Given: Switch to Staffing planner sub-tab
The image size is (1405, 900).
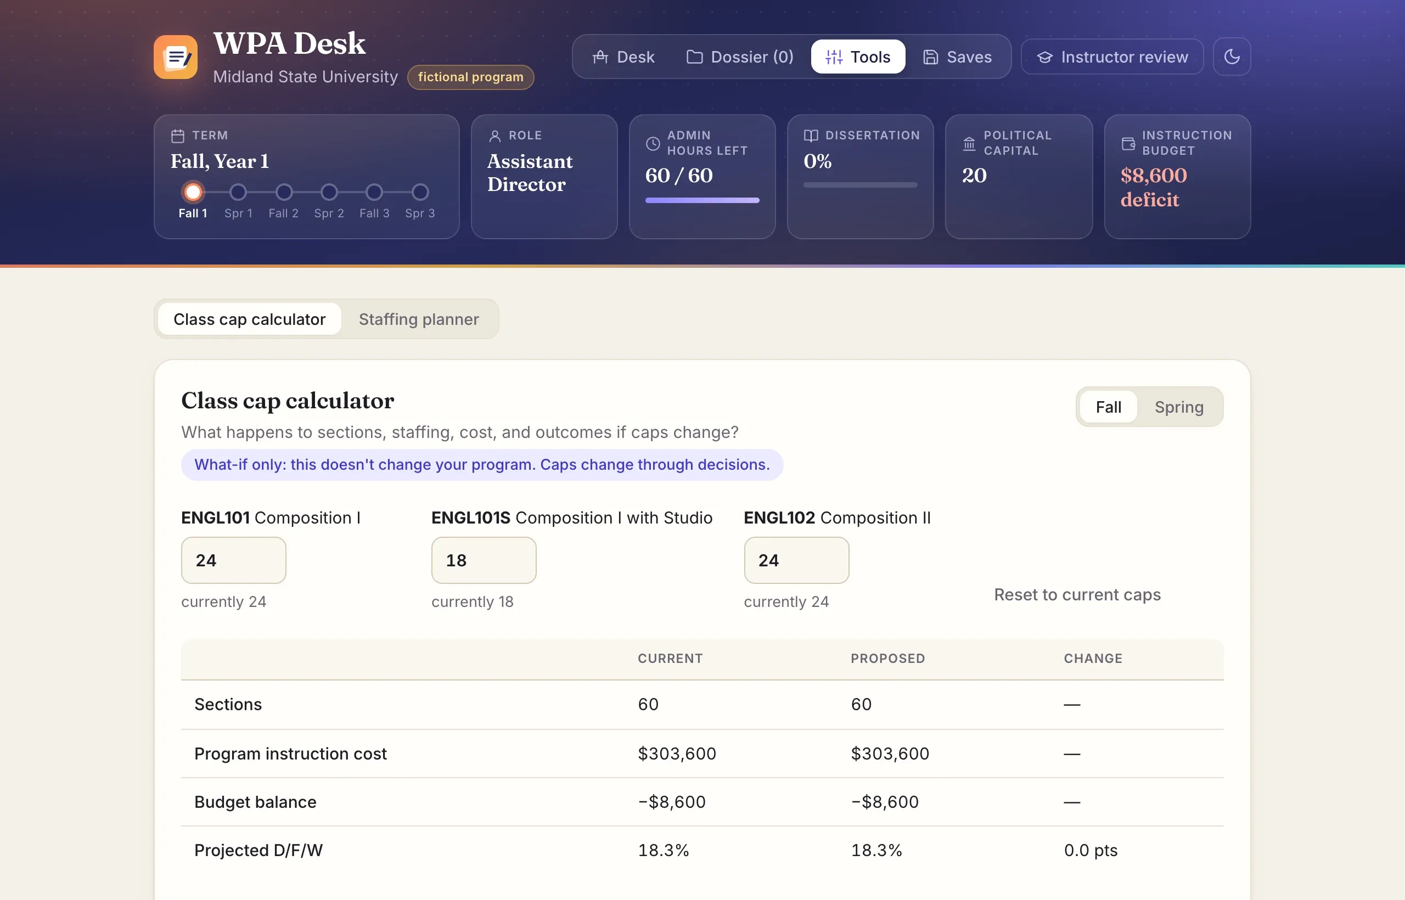Looking at the screenshot, I should (x=418, y=319).
